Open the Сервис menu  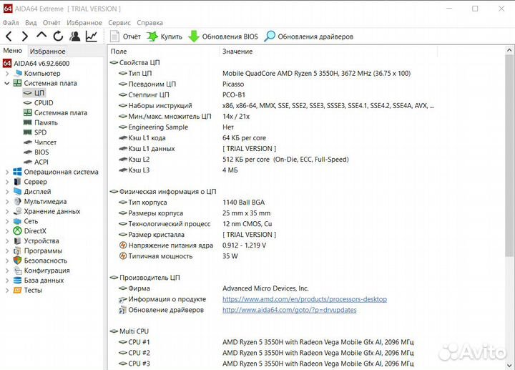[x=119, y=23]
